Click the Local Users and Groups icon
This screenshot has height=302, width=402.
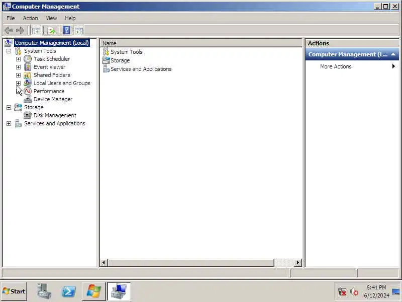click(x=28, y=83)
